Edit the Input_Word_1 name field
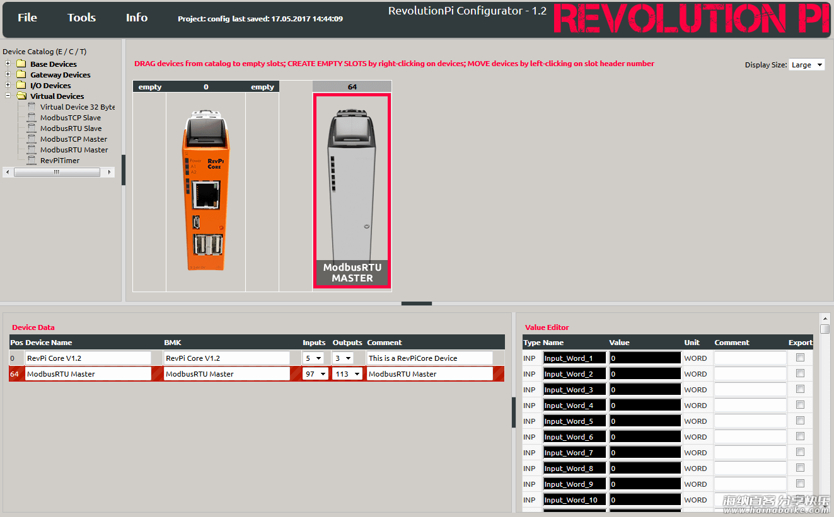 [x=574, y=358]
